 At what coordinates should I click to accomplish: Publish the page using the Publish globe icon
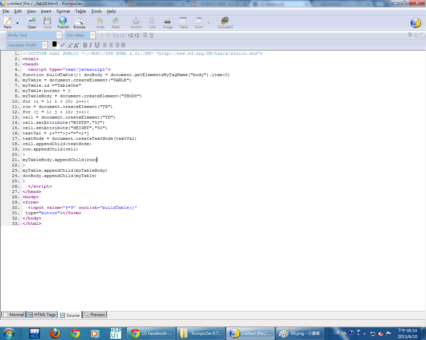point(63,23)
